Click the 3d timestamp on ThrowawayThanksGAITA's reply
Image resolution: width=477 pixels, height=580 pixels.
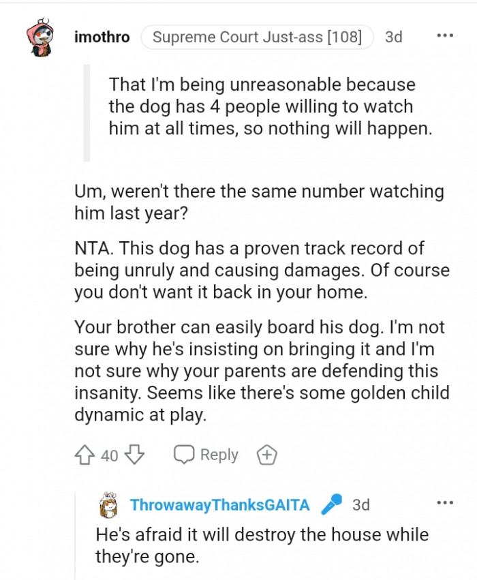tap(360, 505)
